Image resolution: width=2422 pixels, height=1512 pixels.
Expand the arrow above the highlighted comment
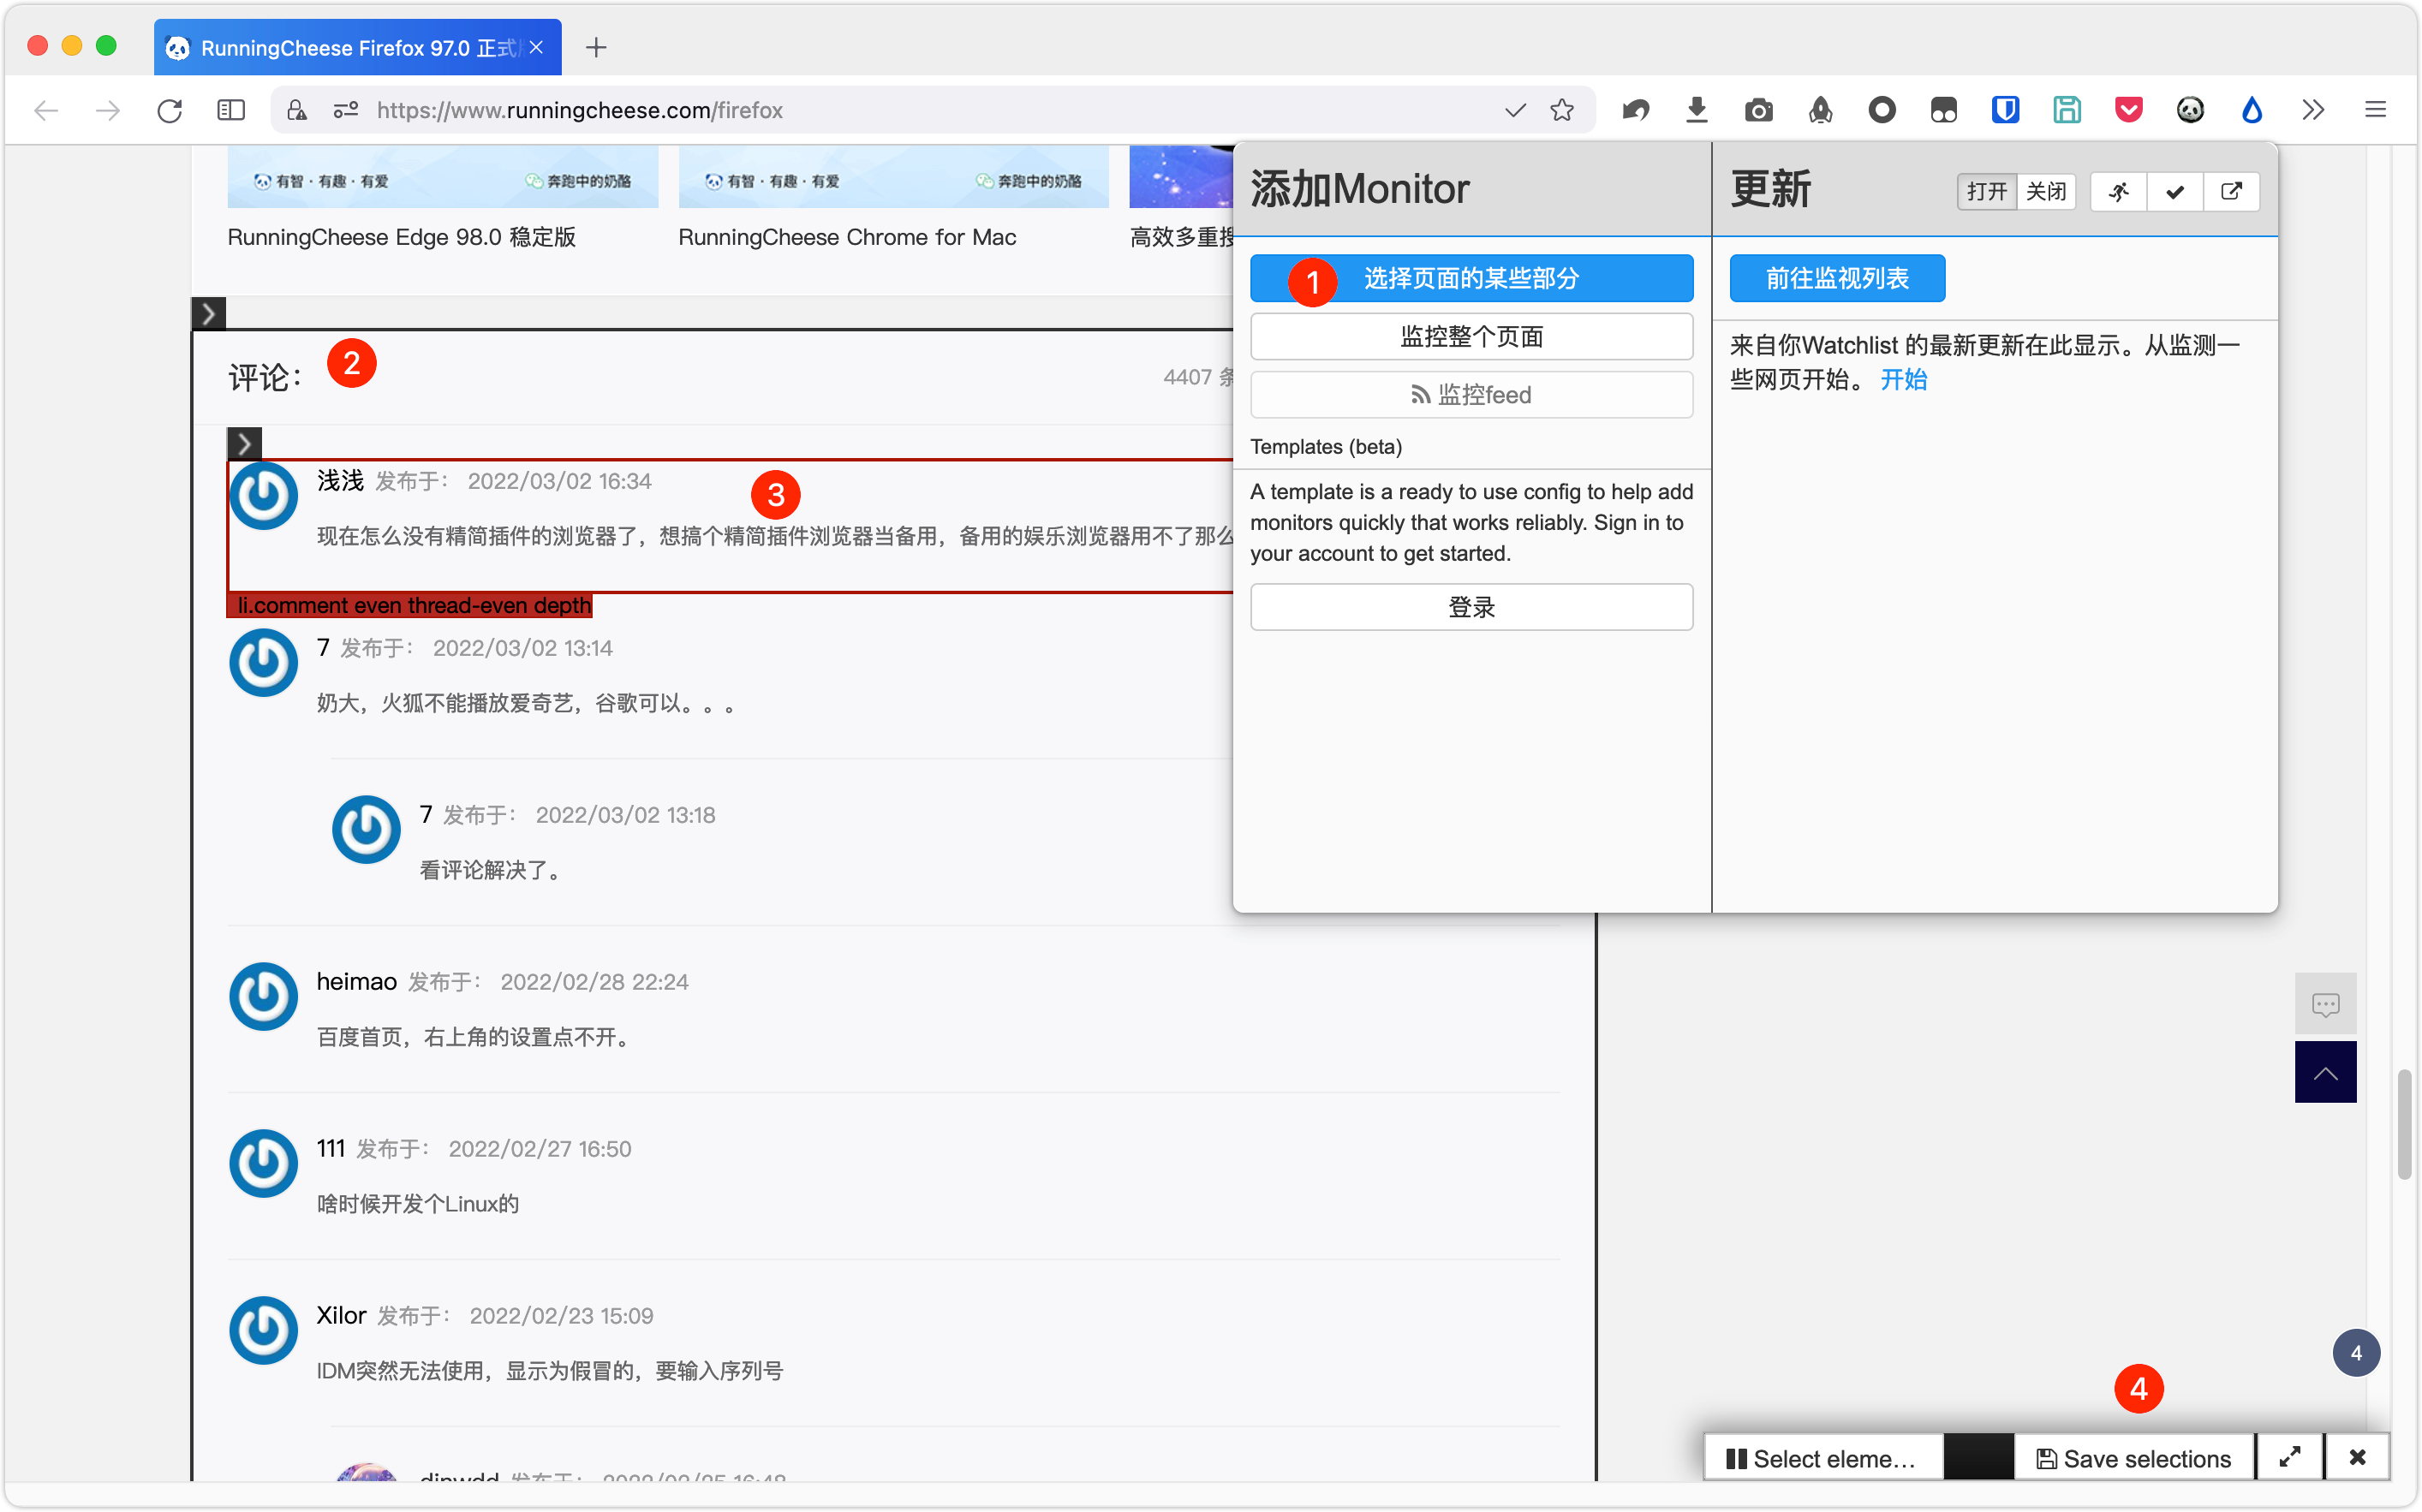[x=244, y=443]
